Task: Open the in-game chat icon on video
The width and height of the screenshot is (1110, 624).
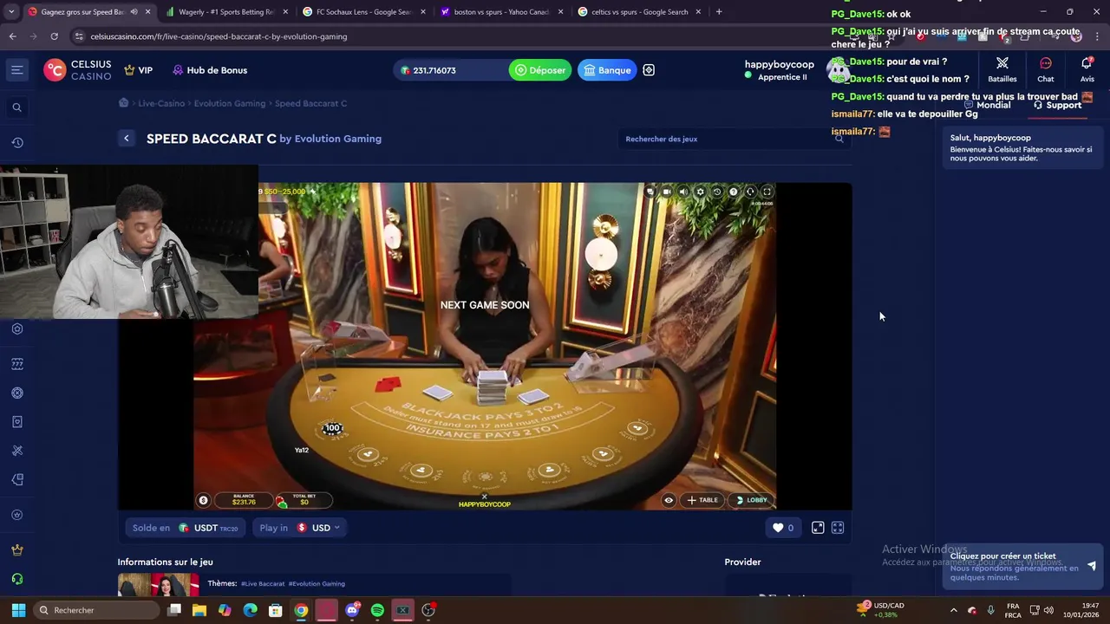Action: point(650,192)
